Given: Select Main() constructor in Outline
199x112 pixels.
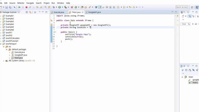Looking at the screenshot, I should [x=195, y=82].
